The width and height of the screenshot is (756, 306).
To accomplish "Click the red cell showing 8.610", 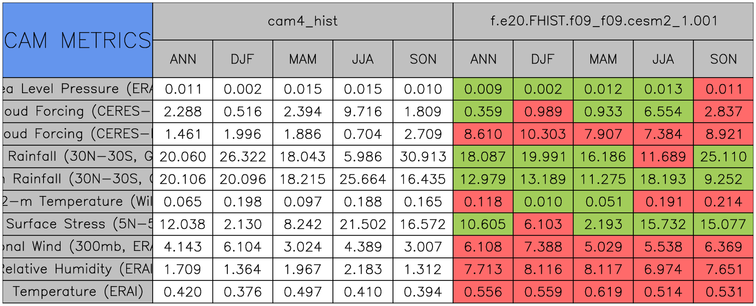I will click(483, 134).
